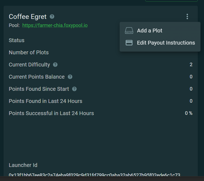Click the Status row label
This screenshot has height=181, width=204.
coord(17,40)
